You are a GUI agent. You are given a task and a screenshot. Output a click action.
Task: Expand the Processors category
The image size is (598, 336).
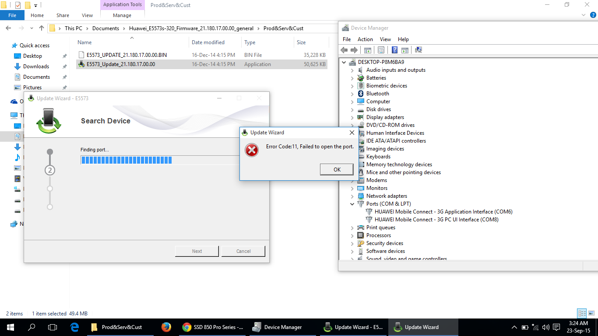click(x=352, y=235)
